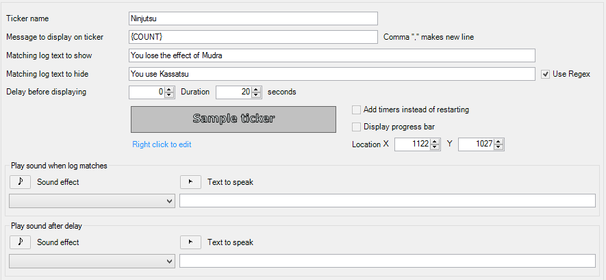Click the Right click to edit link
This screenshot has width=606, height=280.
162,144
